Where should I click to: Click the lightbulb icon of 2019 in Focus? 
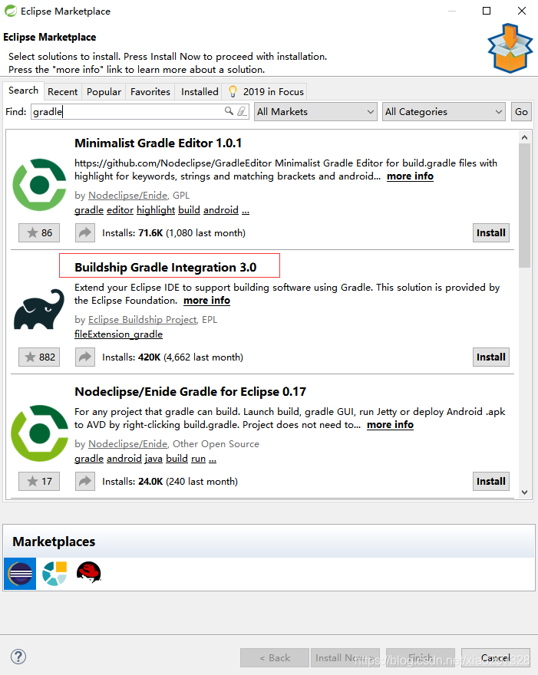(233, 91)
